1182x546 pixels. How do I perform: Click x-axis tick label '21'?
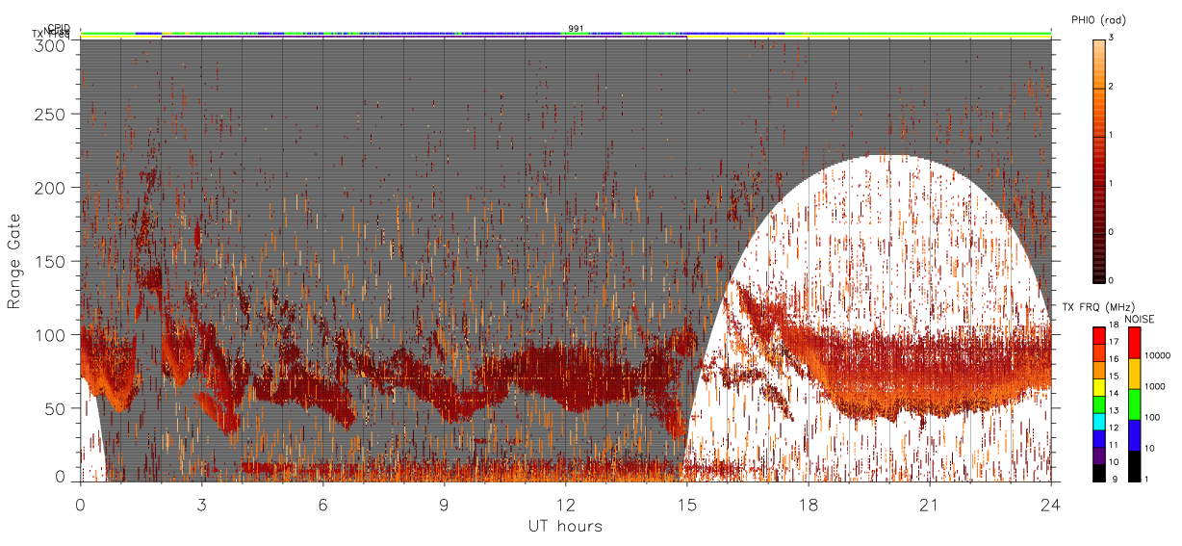tap(929, 504)
